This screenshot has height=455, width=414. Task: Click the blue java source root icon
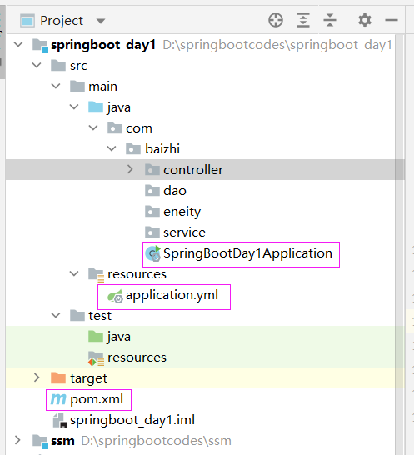(96, 107)
